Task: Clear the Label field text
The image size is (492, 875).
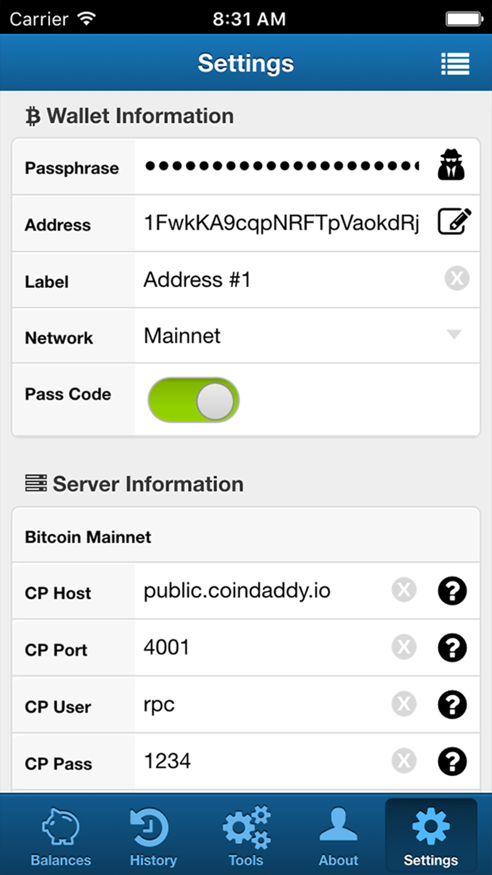Action: tap(457, 278)
